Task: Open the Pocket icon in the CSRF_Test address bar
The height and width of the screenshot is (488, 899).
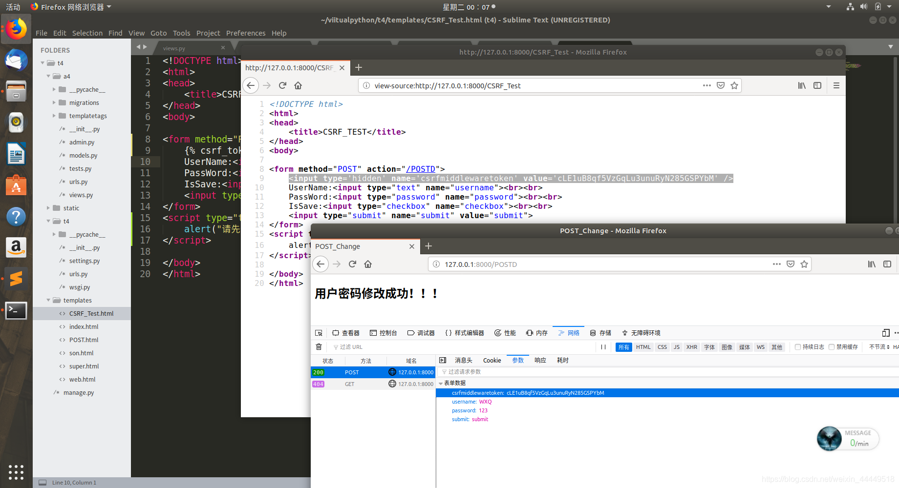Action: [x=720, y=85]
